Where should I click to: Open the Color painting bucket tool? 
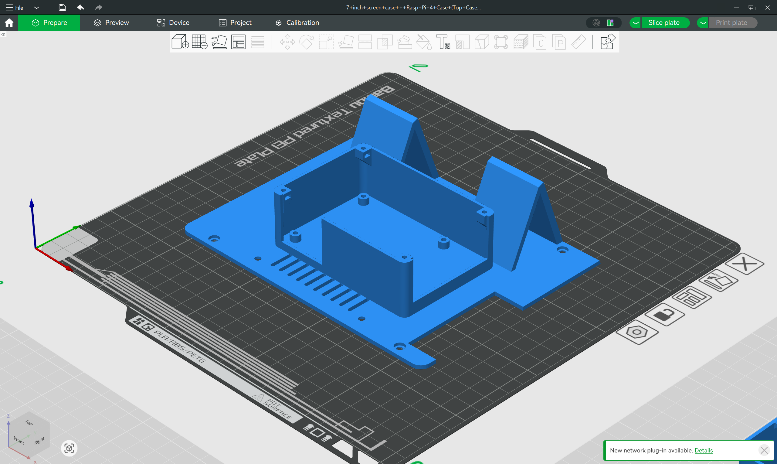pos(424,42)
